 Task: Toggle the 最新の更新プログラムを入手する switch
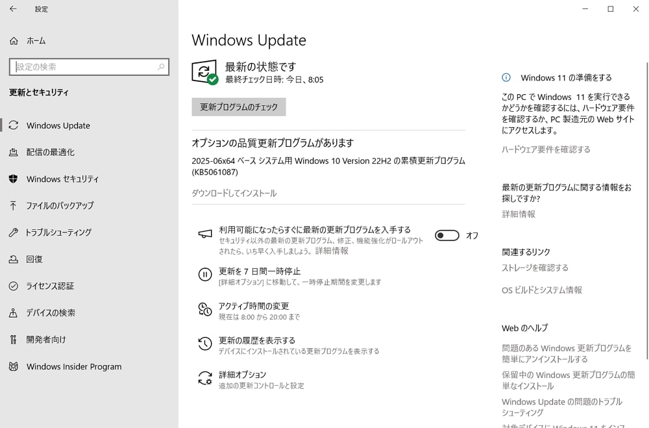pyautogui.click(x=447, y=235)
